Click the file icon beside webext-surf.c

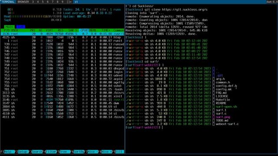pos(213,124)
